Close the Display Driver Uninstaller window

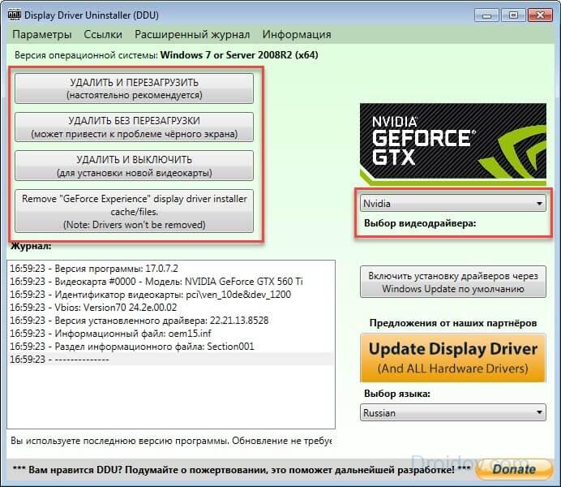(x=540, y=15)
